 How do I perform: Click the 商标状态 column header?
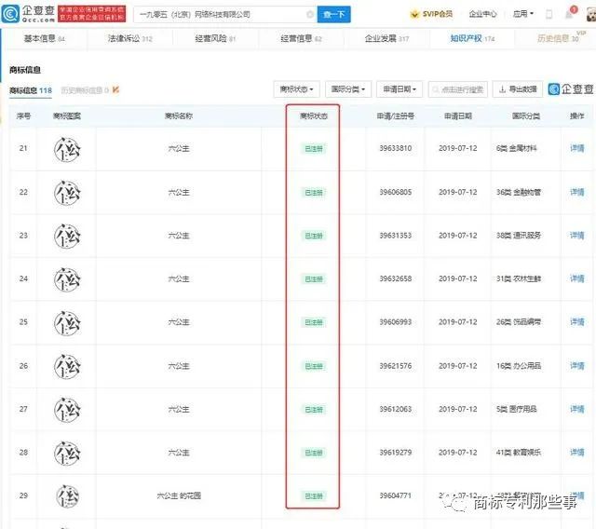[314, 115]
